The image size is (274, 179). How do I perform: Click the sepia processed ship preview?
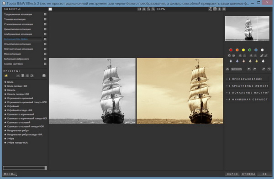coord(180,91)
